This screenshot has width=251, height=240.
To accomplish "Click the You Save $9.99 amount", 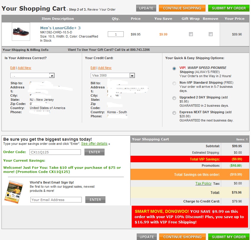I will click(x=163, y=34).
